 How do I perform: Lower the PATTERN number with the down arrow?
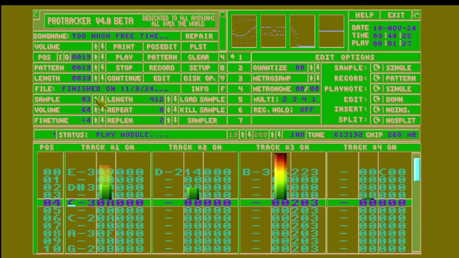102,68
